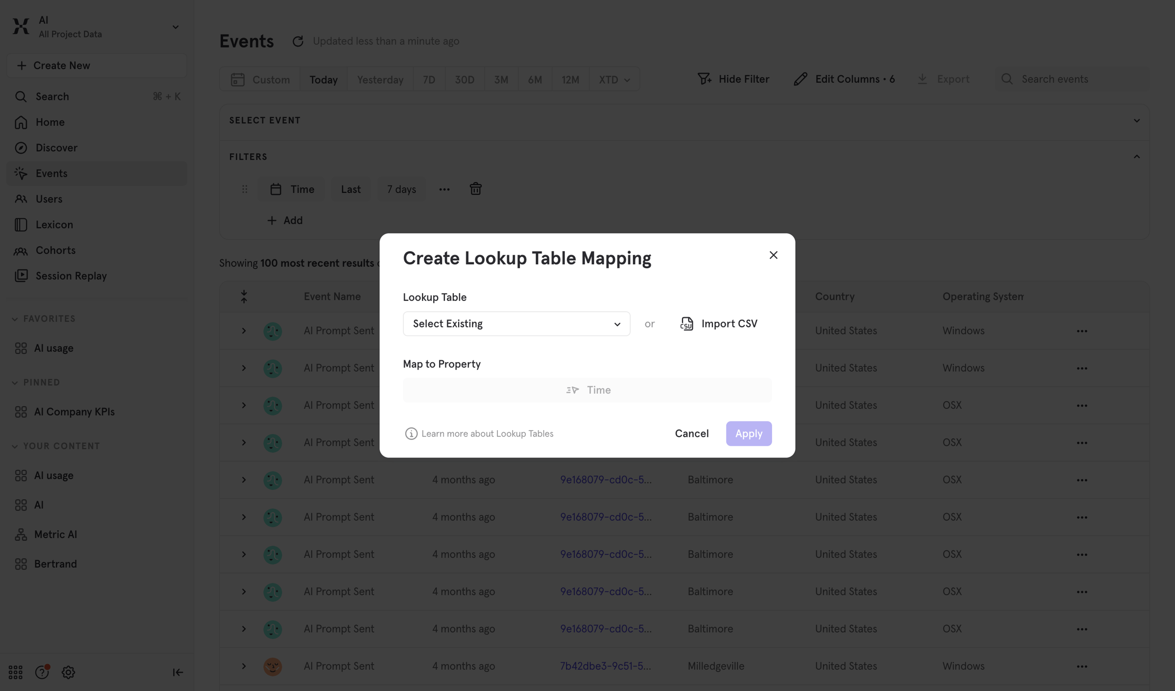The height and width of the screenshot is (691, 1175).
Task: Click the Event Name column header
Action: pyautogui.click(x=332, y=297)
